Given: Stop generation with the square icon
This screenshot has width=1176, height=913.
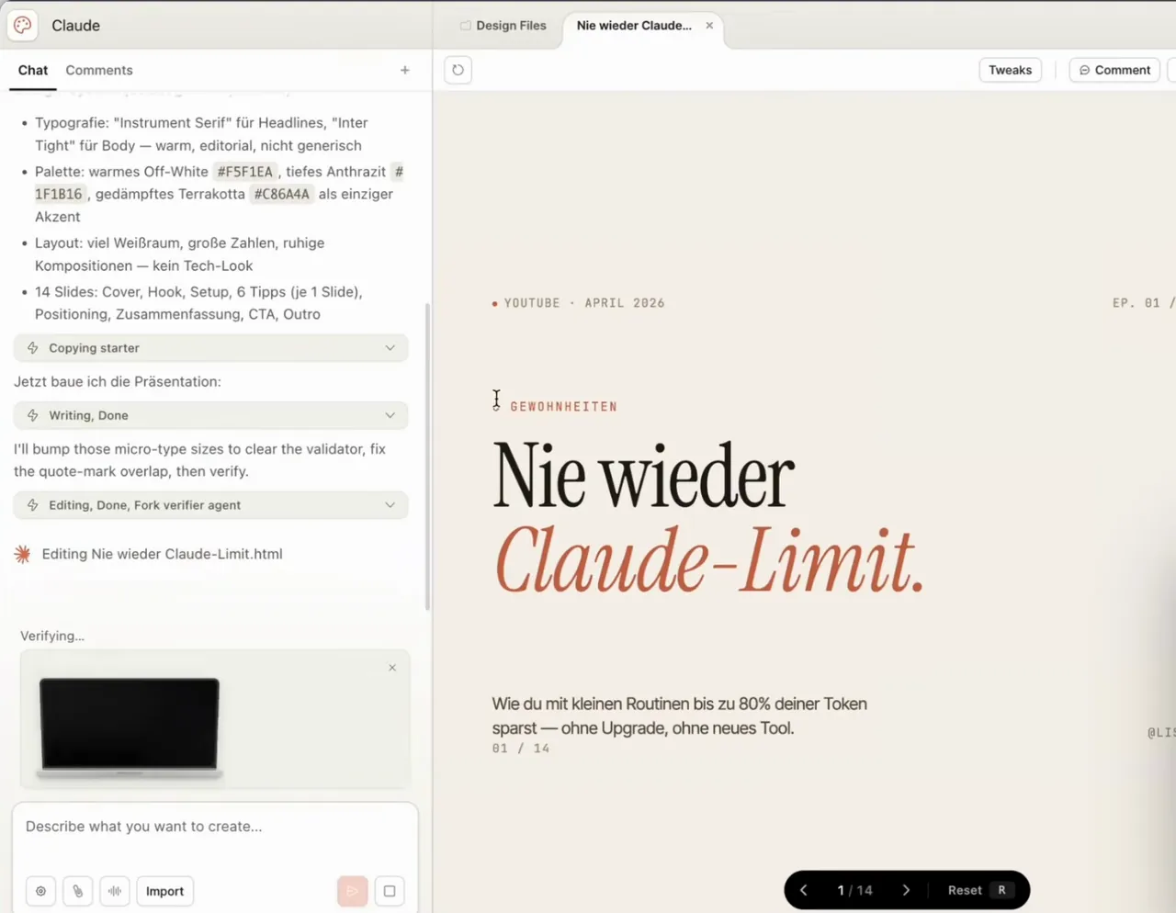Looking at the screenshot, I should coord(390,891).
